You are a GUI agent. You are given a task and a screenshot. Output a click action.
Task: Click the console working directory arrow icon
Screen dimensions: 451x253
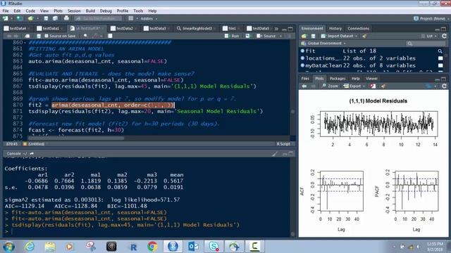32,154
